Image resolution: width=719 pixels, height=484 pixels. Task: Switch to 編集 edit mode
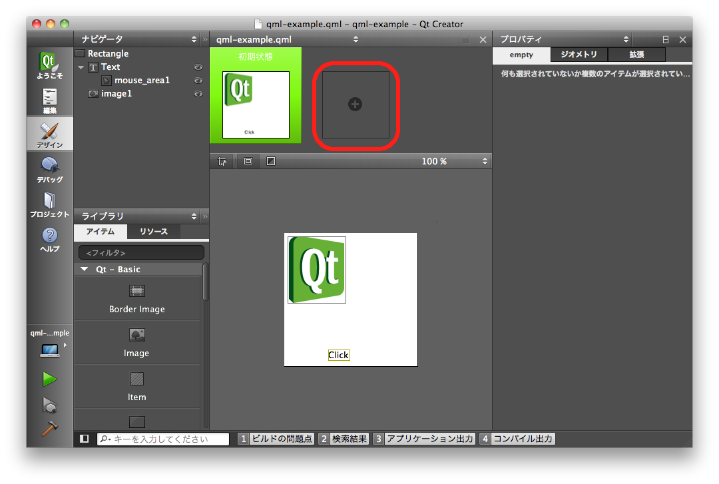pos(50,100)
